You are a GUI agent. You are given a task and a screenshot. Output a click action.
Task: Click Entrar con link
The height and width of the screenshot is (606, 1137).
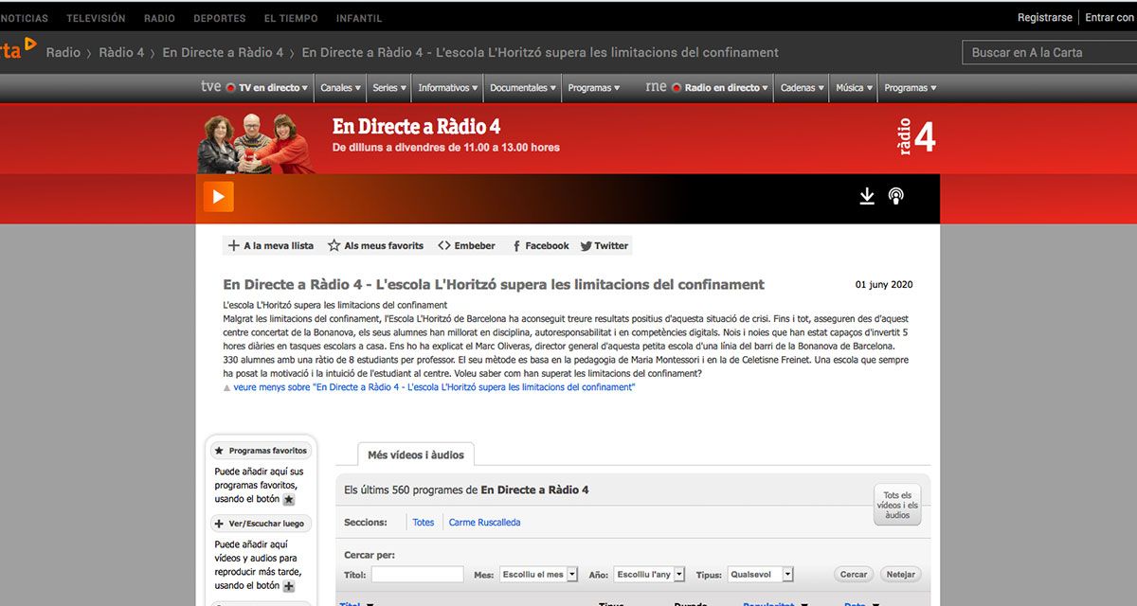[x=1110, y=18]
